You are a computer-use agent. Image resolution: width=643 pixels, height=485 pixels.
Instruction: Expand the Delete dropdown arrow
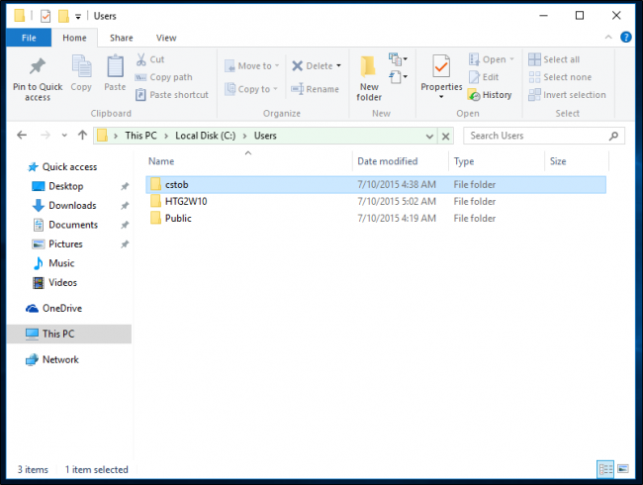338,65
